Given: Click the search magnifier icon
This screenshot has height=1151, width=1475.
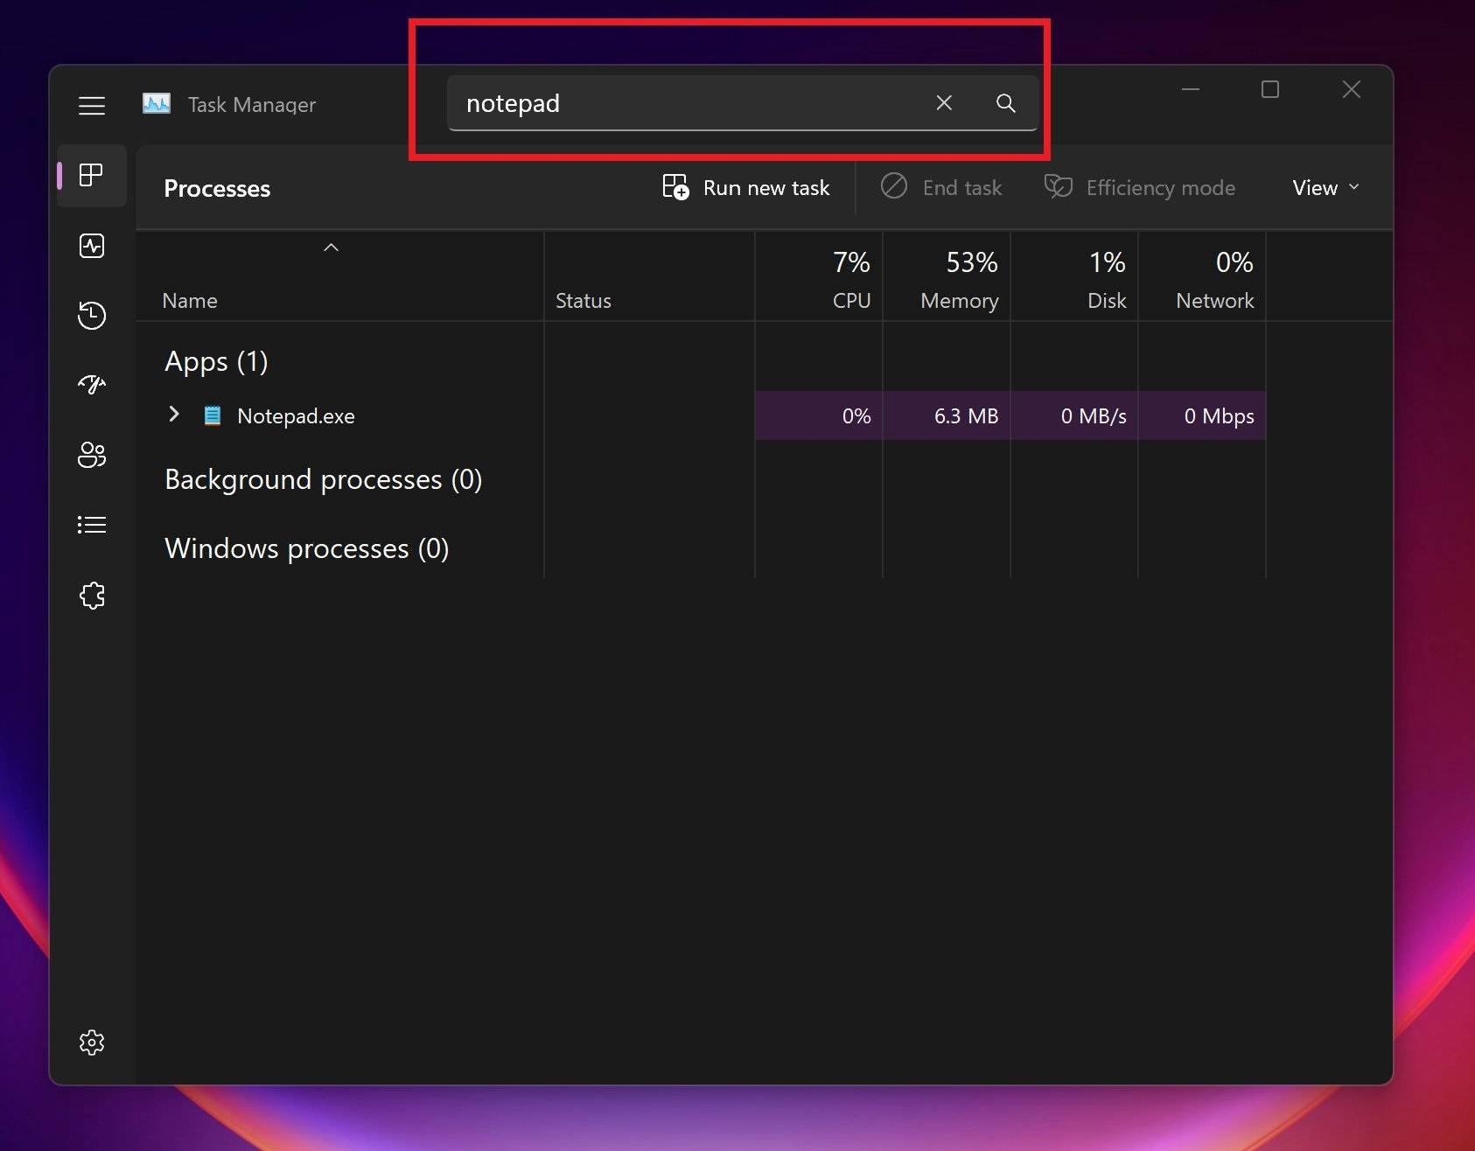Looking at the screenshot, I should [x=1004, y=103].
